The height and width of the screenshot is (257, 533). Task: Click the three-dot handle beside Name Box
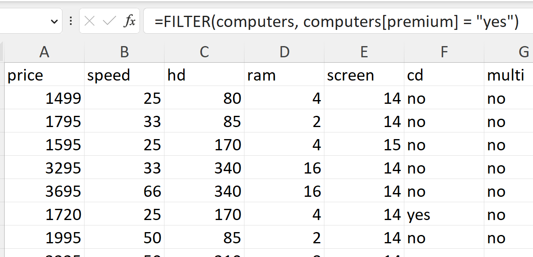[x=71, y=21]
